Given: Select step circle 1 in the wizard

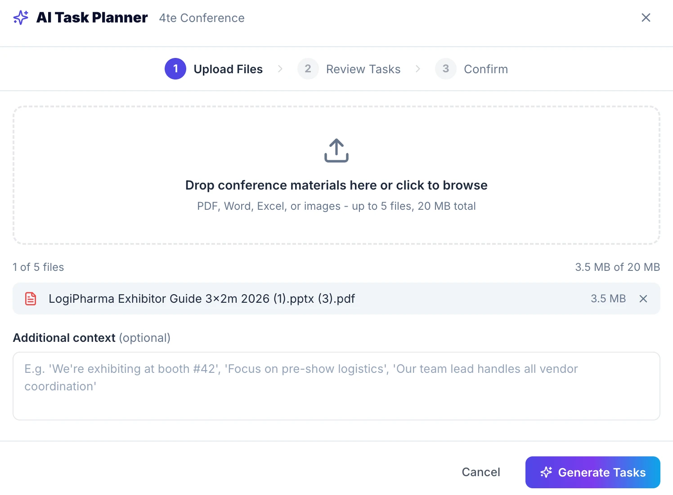Looking at the screenshot, I should pyautogui.click(x=175, y=69).
